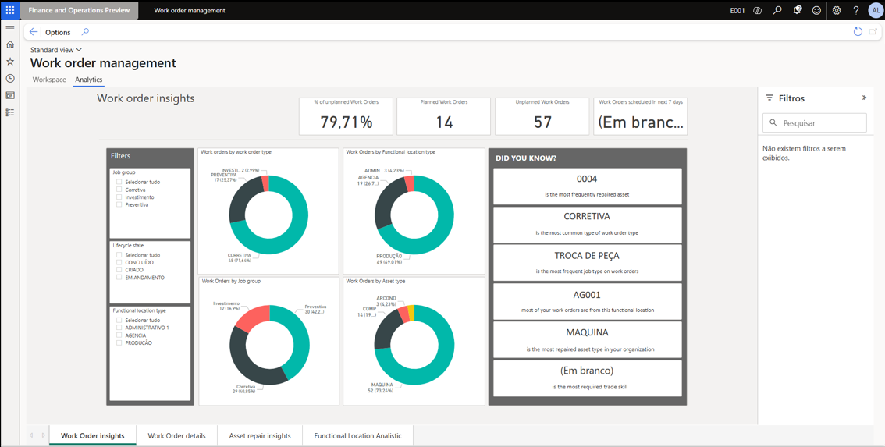The image size is (885, 447).
Task: Open the Asset repair insights tab
Action: pyautogui.click(x=260, y=435)
